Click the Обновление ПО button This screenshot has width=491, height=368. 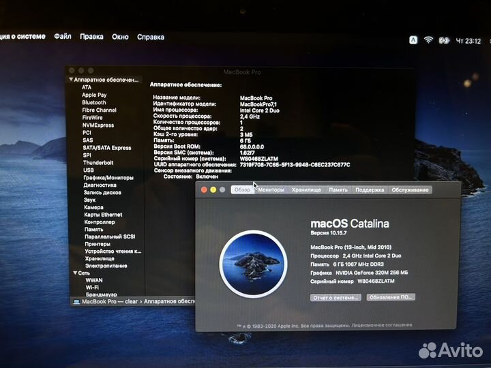pyautogui.click(x=391, y=297)
